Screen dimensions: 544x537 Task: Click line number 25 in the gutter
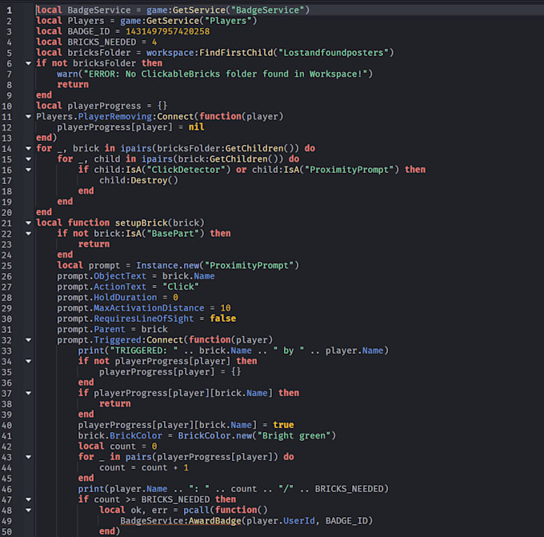[x=6, y=266]
